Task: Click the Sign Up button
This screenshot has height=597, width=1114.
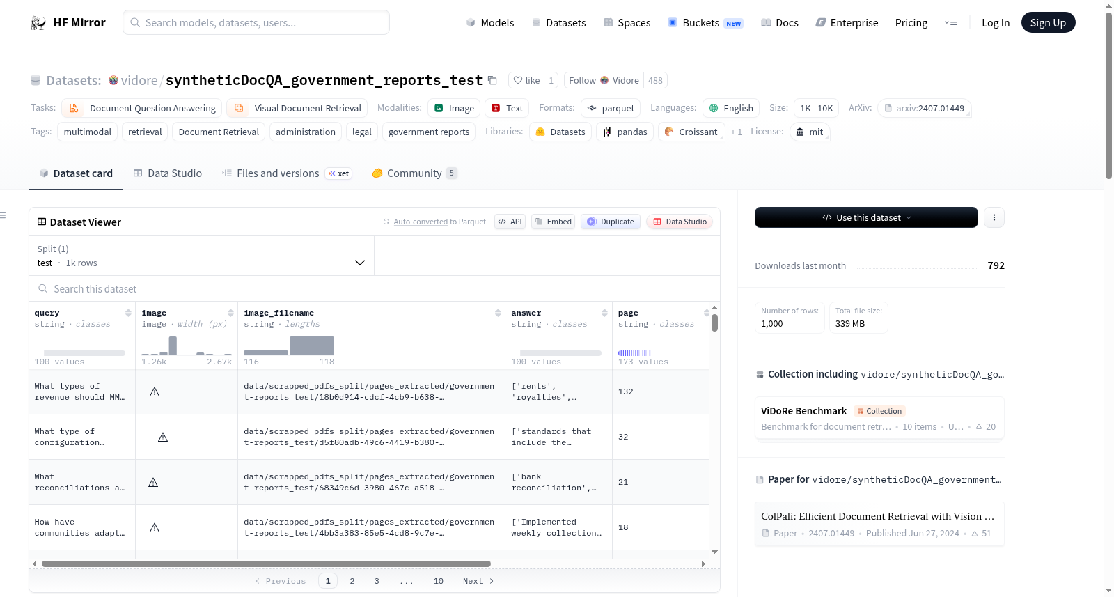Action: click(x=1048, y=22)
